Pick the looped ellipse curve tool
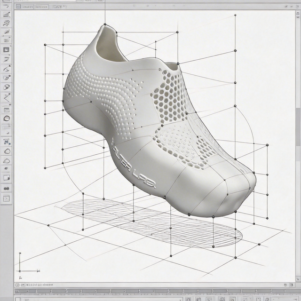The height and width of the screenshot is (301, 301). tap(7, 87)
